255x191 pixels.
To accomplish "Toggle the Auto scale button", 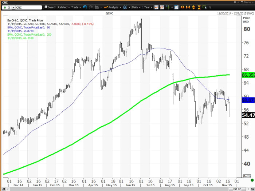I will (247, 176).
